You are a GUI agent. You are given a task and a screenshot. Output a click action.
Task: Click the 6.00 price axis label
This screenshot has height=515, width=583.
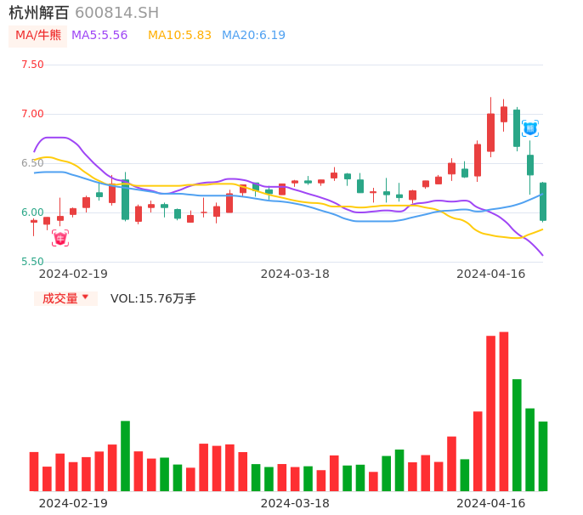[32, 212]
